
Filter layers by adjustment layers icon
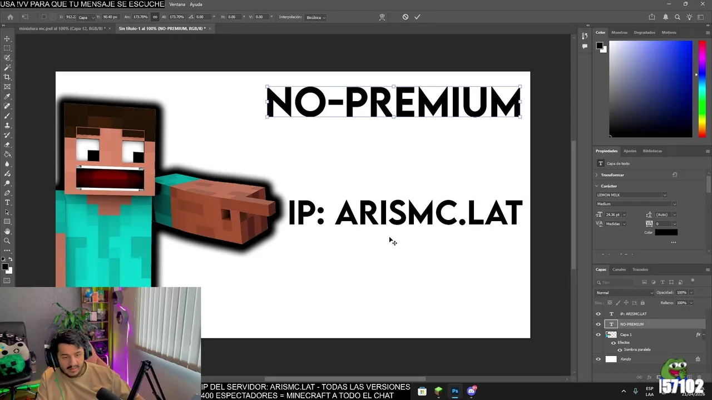pyautogui.click(x=654, y=282)
